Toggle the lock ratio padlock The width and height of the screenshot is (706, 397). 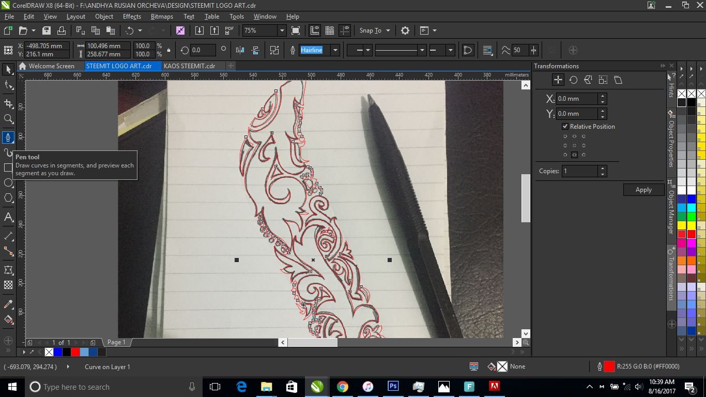[x=168, y=50]
